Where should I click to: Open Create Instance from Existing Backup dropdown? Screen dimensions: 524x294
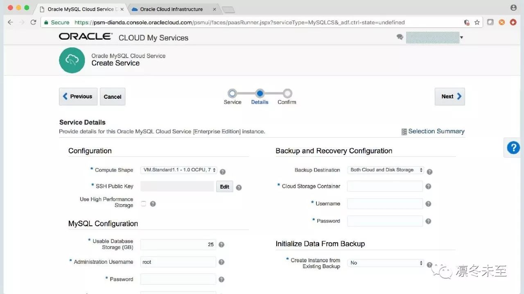click(385, 263)
